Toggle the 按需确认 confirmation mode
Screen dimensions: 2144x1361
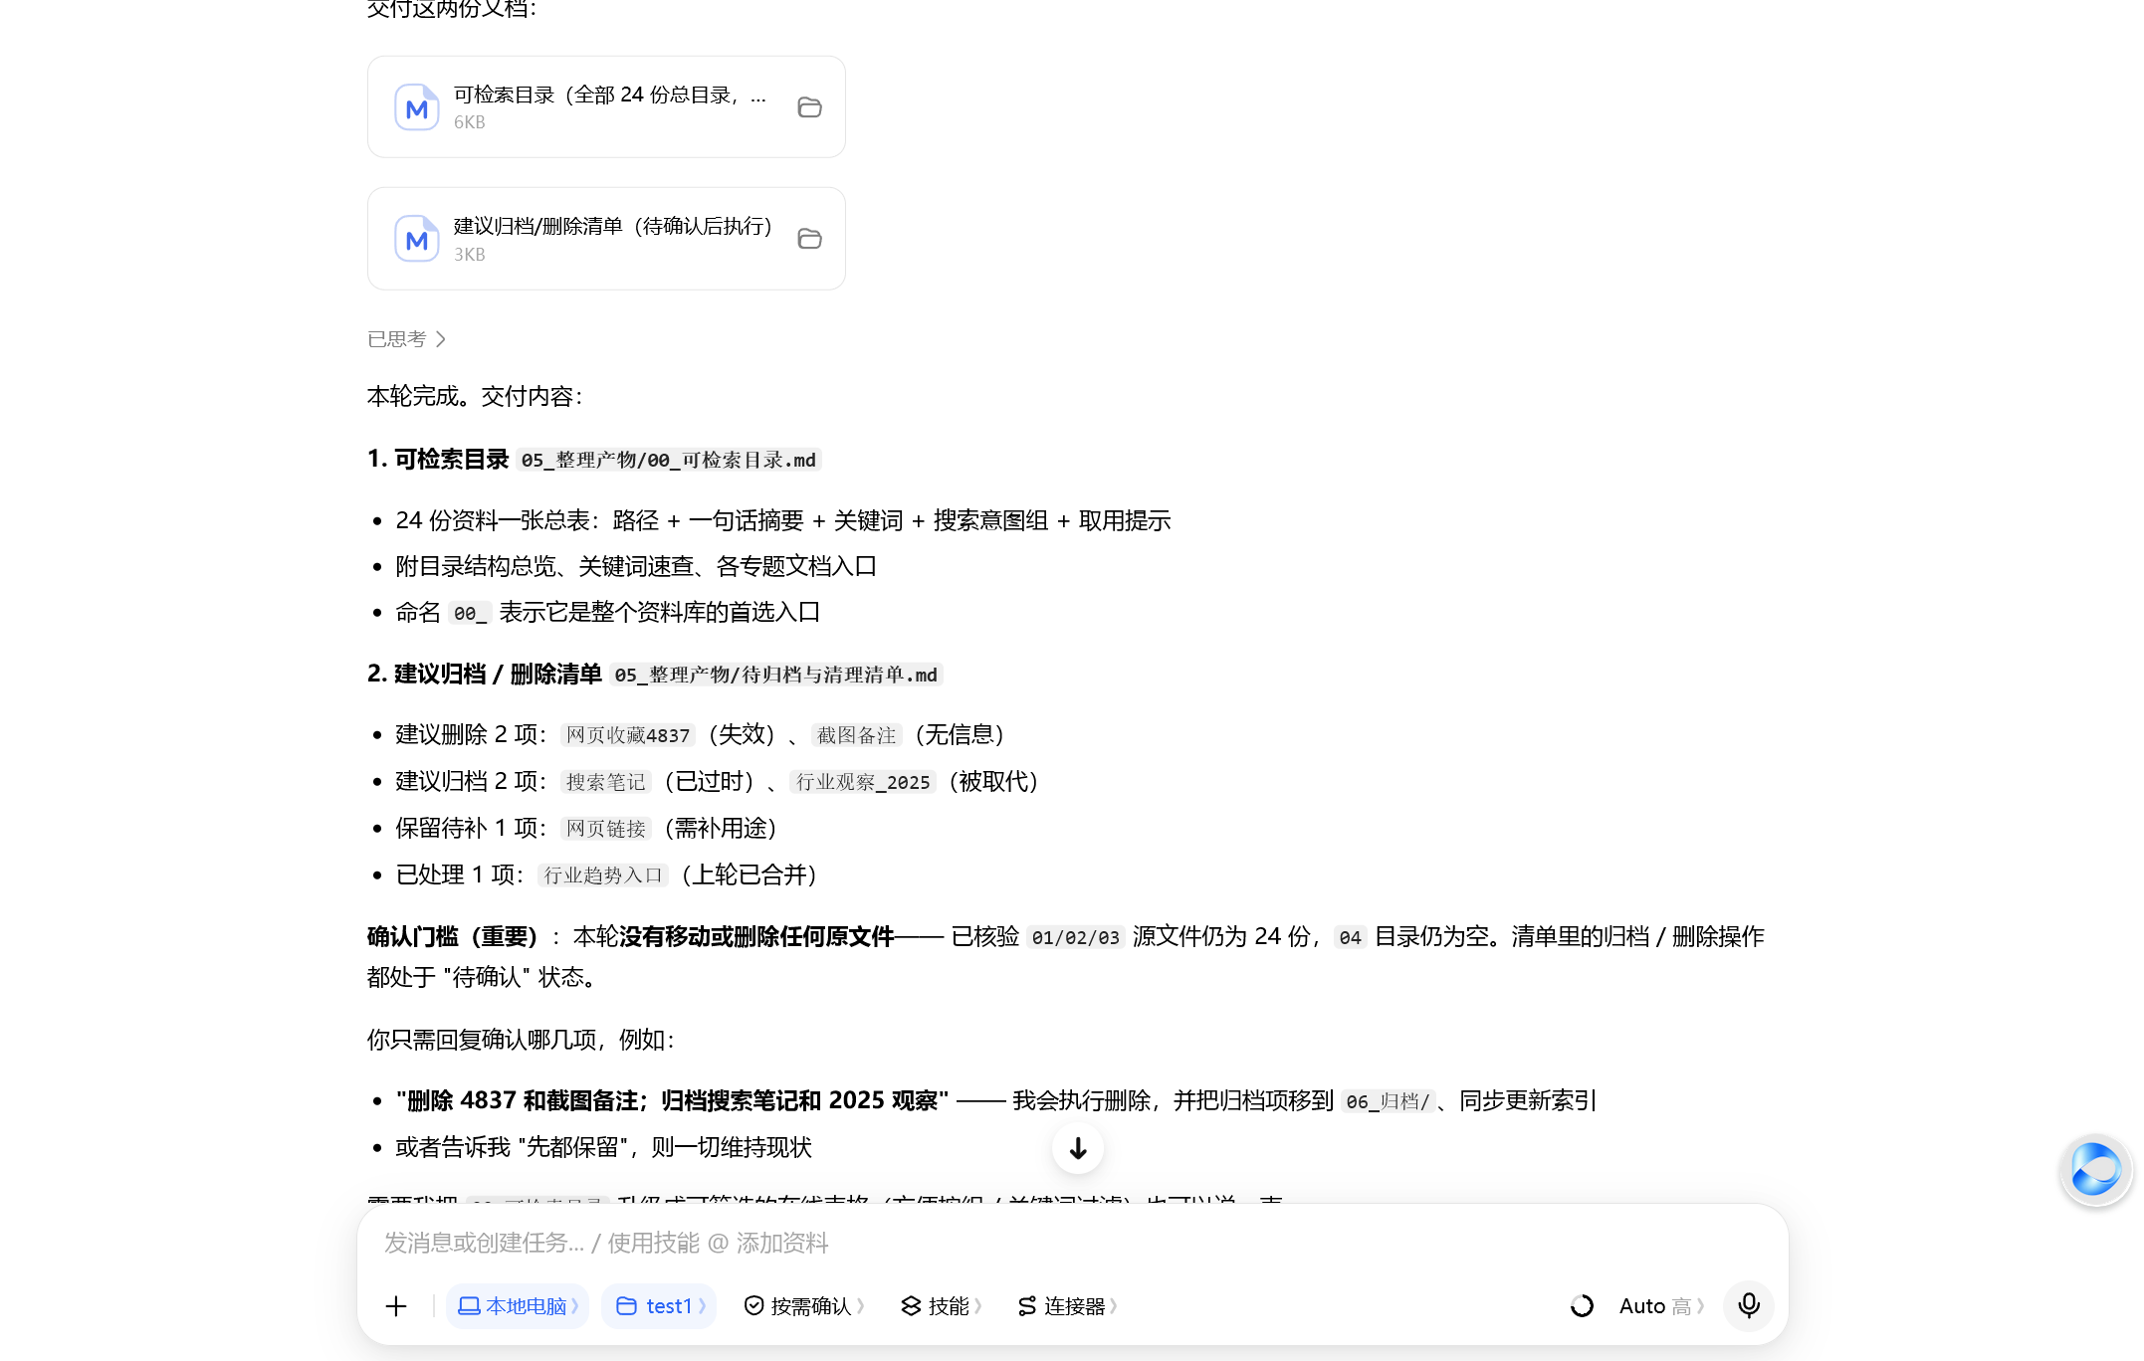804,1306
